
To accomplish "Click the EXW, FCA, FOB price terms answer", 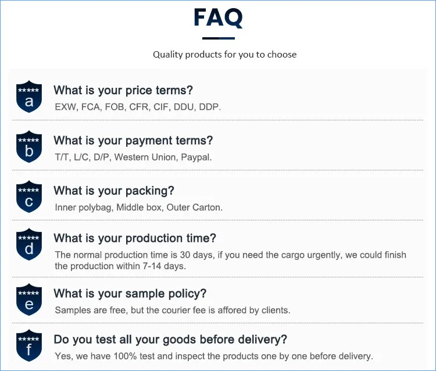I will click(138, 107).
